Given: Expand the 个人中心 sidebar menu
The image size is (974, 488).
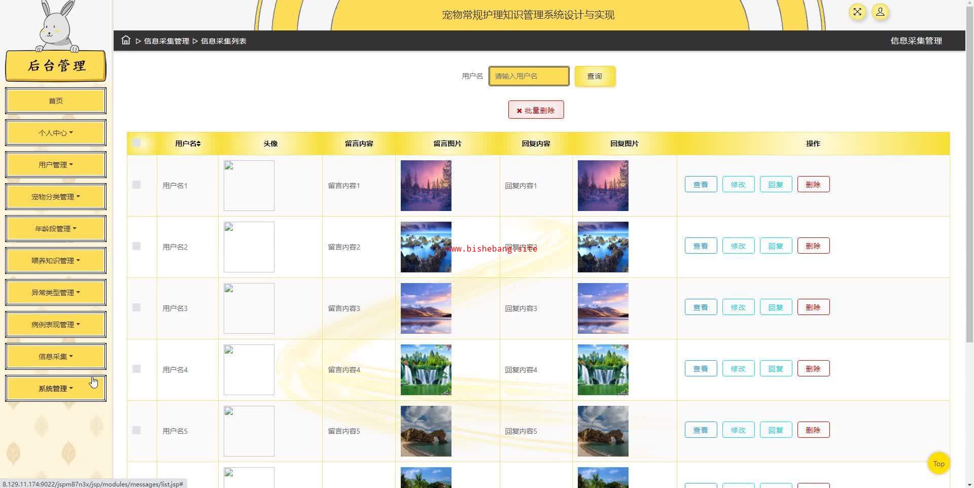Looking at the screenshot, I should [56, 133].
